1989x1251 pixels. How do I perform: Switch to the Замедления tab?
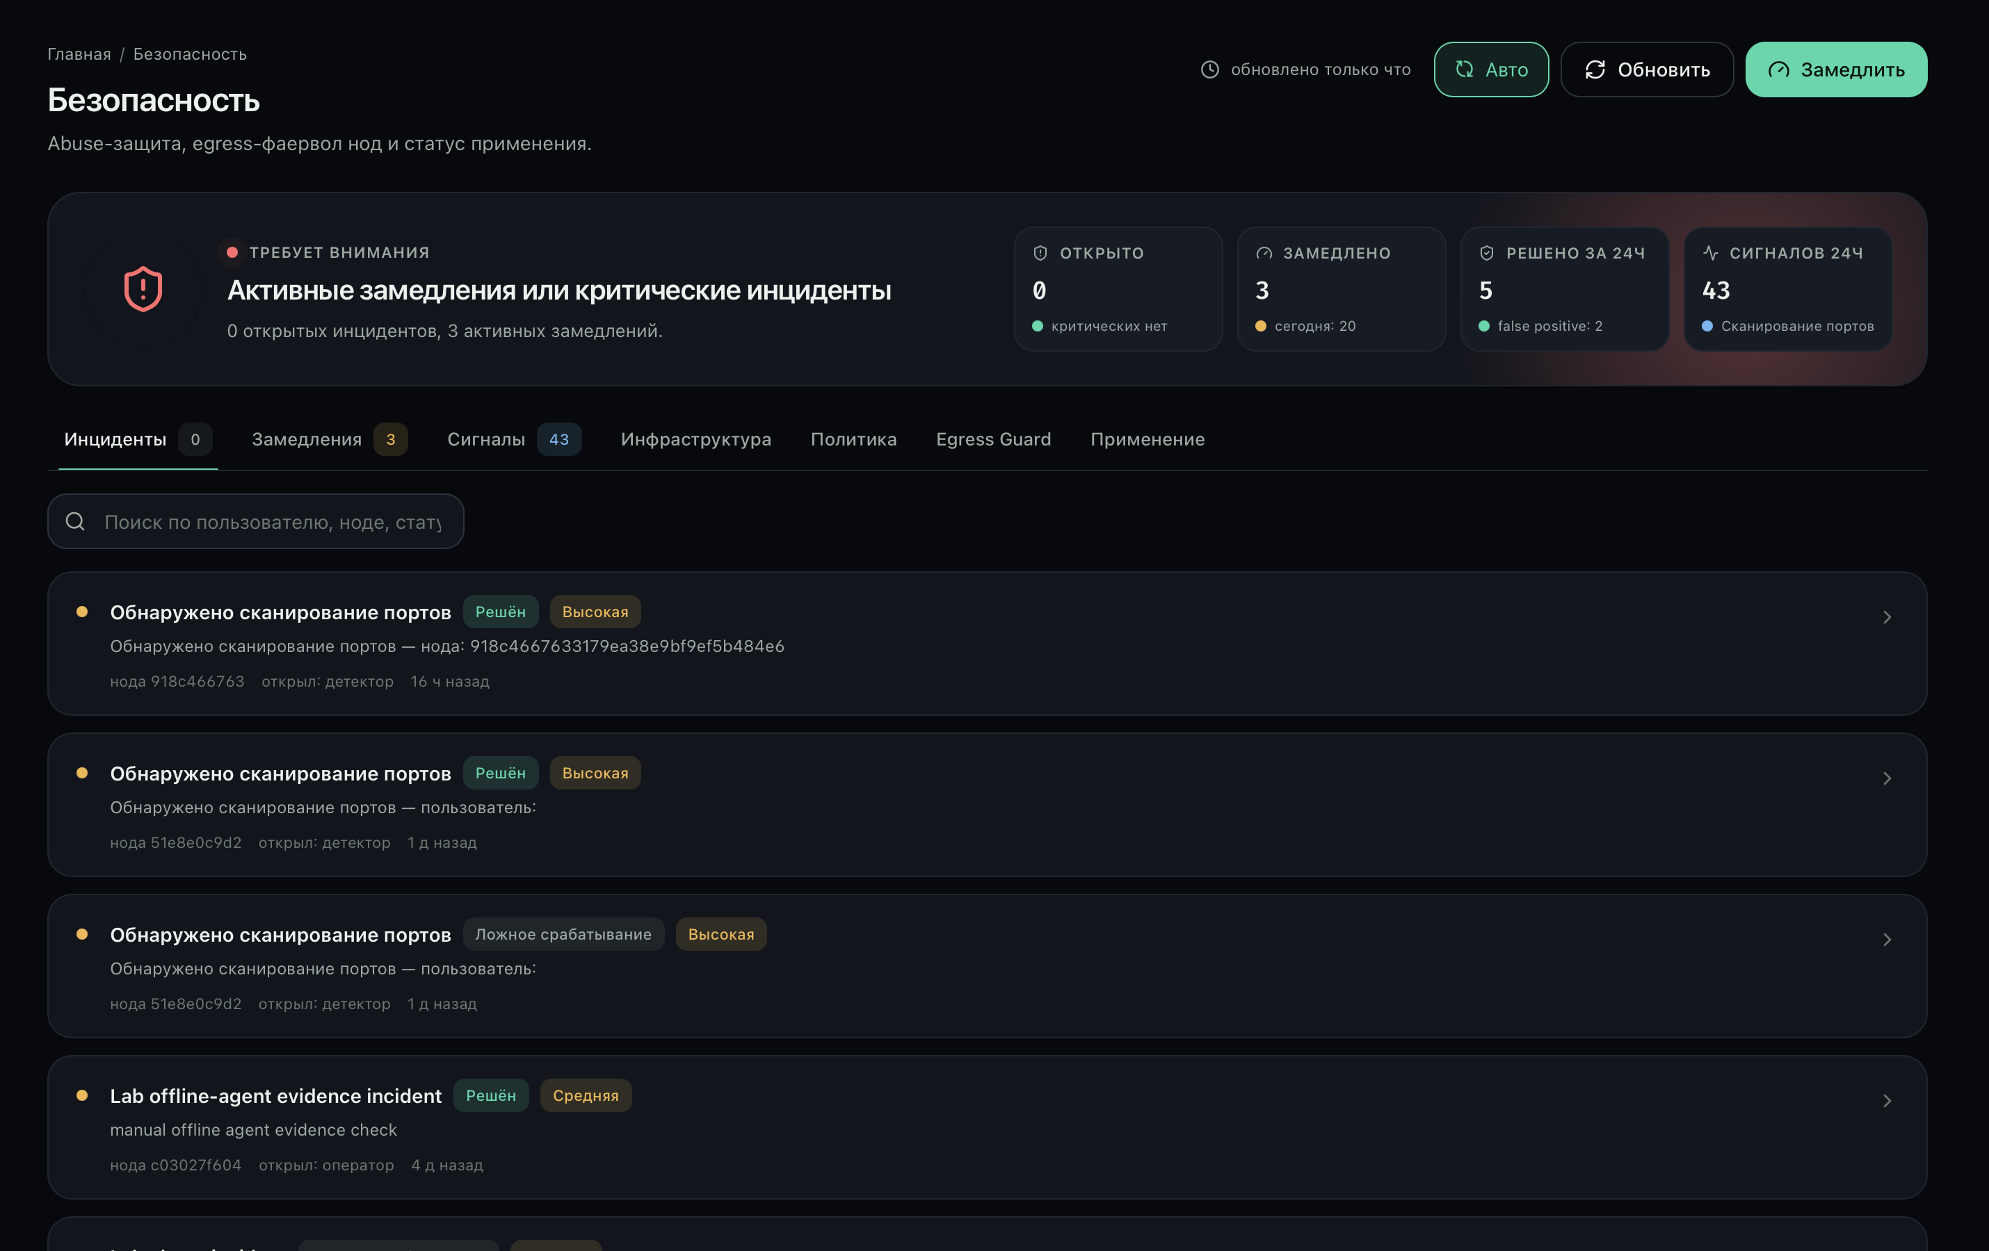(329, 439)
